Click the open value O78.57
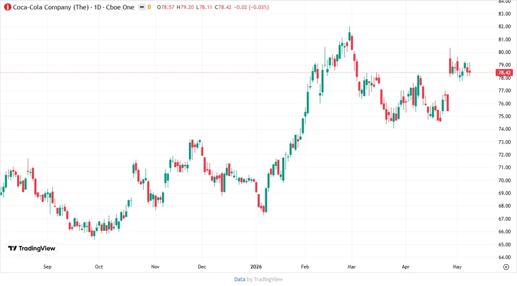Image resolution: width=517 pixels, height=286 pixels. [x=165, y=7]
